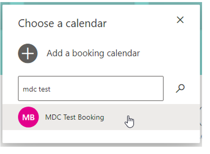Click the dark gray add calendar circle

pyautogui.click(x=28, y=53)
